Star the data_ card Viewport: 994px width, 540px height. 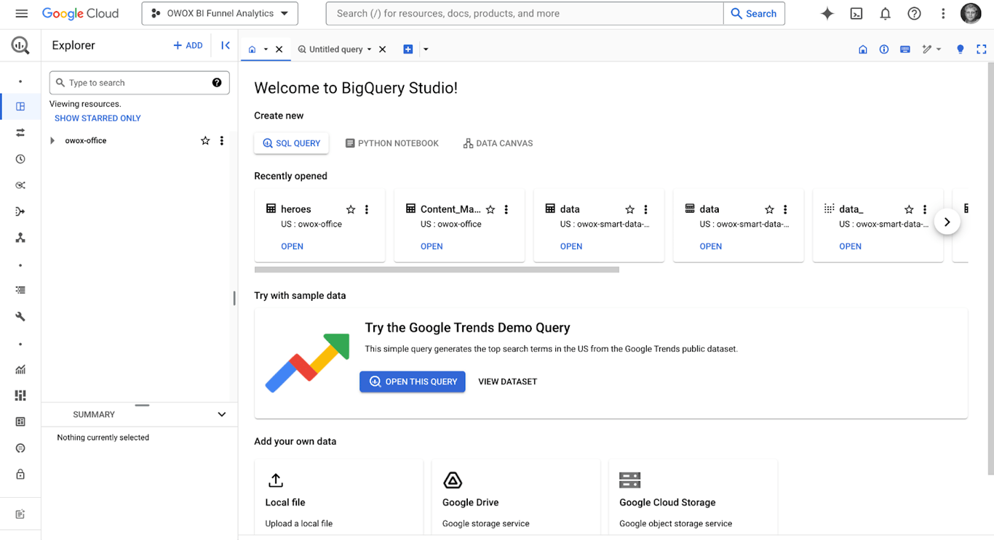(909, 209)
